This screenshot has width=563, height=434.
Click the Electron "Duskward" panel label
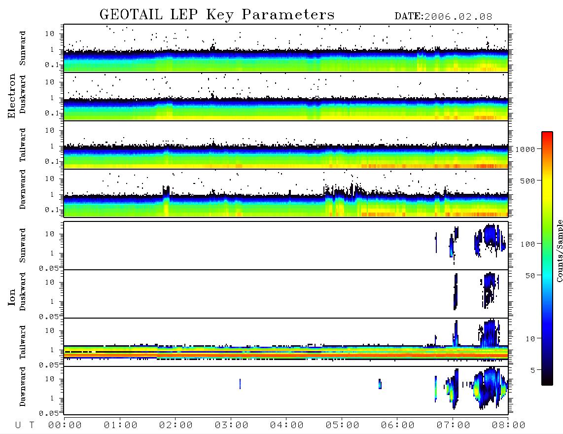click(23, 94)
